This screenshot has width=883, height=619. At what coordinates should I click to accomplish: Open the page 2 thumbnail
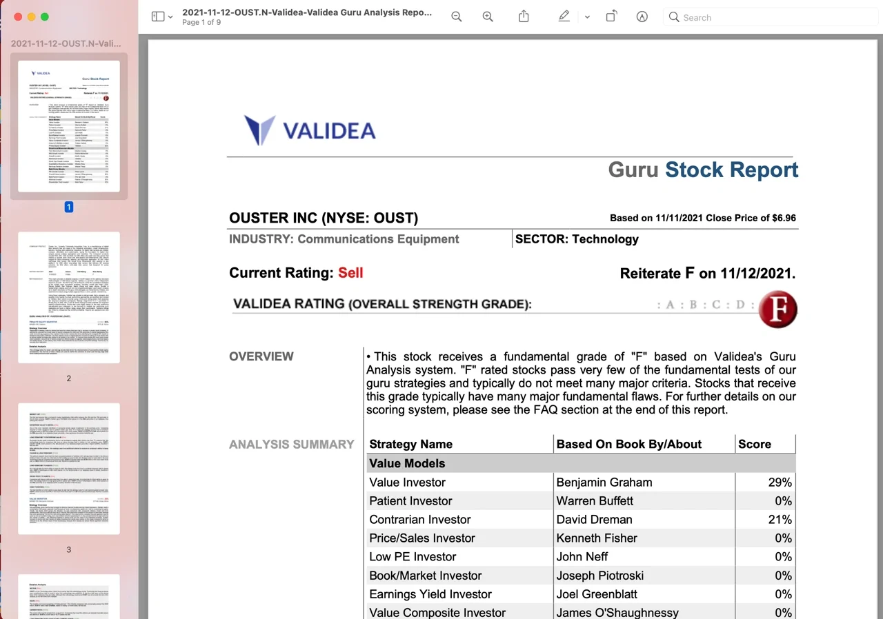pos(69,297)
